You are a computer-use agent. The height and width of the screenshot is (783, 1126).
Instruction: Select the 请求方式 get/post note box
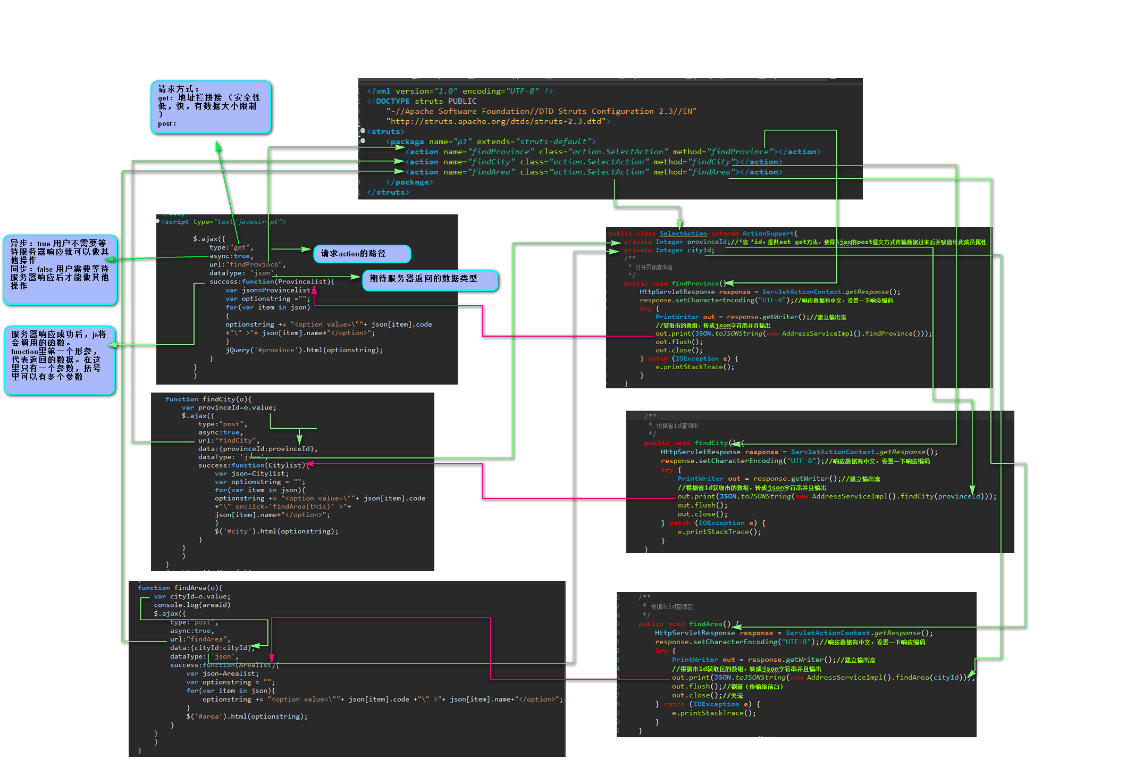[211, 107]
